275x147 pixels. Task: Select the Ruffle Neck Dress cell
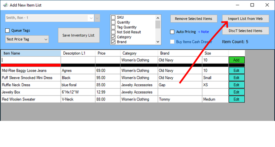pos(31,85)
